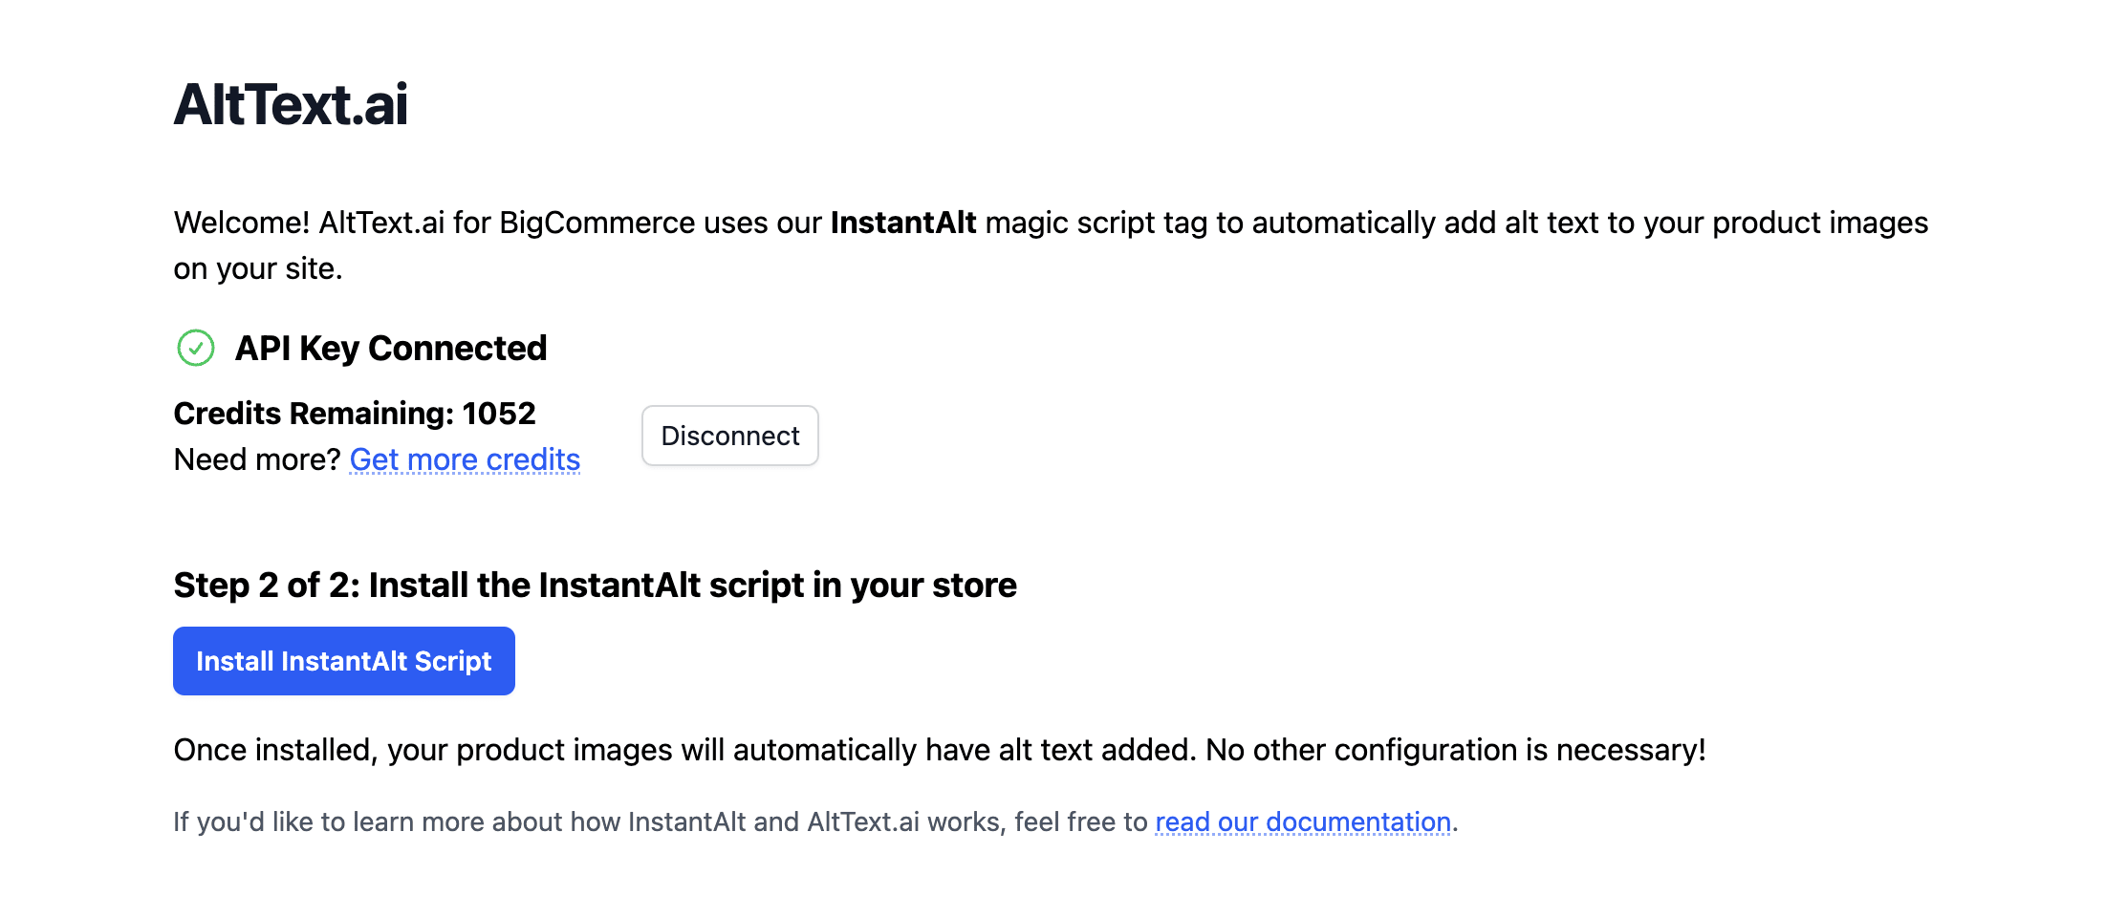Click the AltText.ai page title
Screen dimensions: 2105x917
[291, 104]
